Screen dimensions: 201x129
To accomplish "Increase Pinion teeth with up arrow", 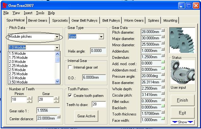I will tap(29, 98).
